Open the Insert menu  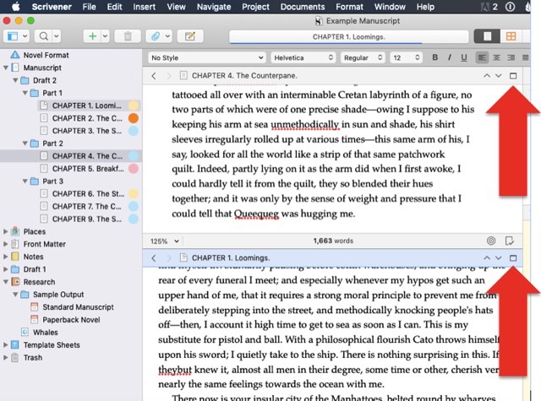coord(144,7)
